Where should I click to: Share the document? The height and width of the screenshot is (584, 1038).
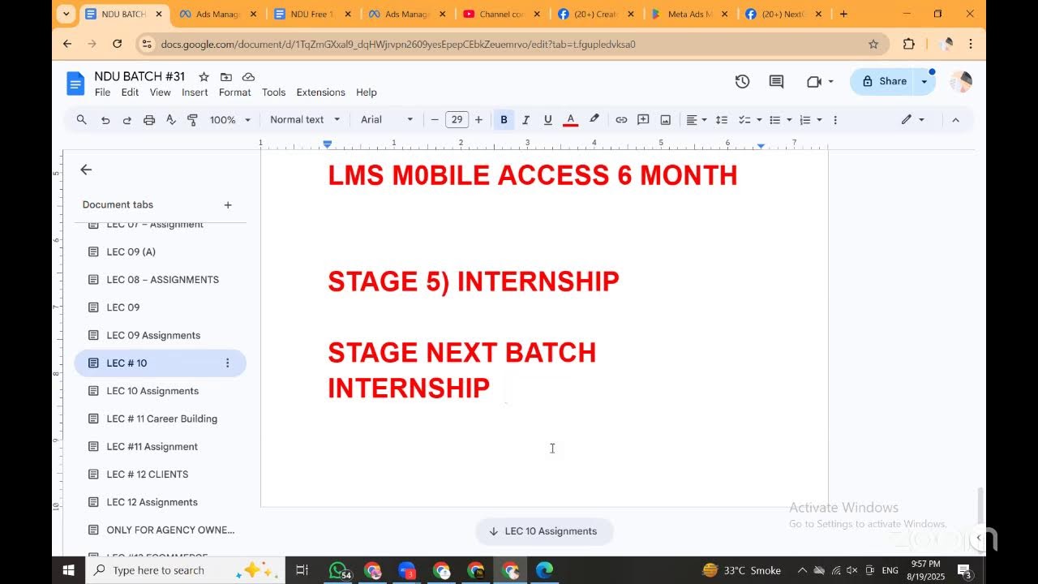click(884, 81)
